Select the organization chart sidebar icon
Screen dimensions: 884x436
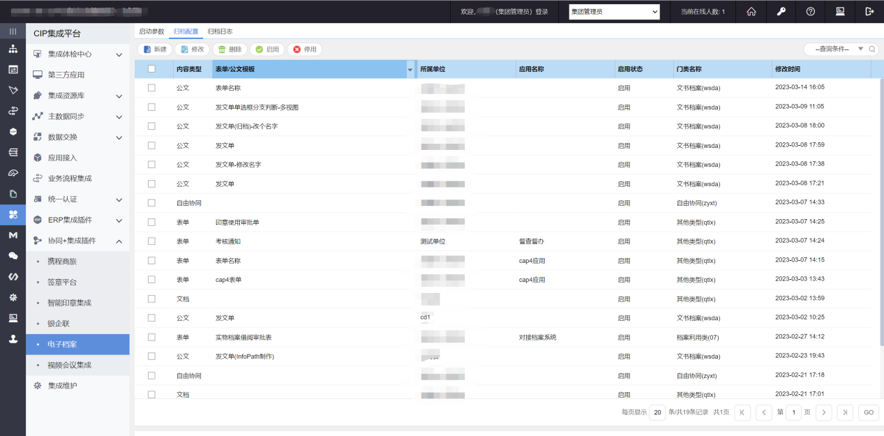[13, 49]
